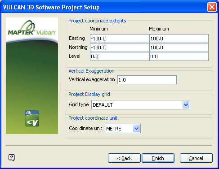Viewport: 219px width, 169px height.
Task: Click the Finish button
Action: 158,158
